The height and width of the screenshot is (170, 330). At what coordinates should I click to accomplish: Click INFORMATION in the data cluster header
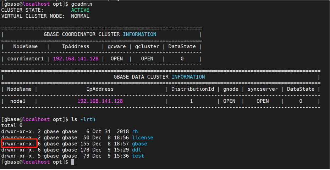(188, 77)
